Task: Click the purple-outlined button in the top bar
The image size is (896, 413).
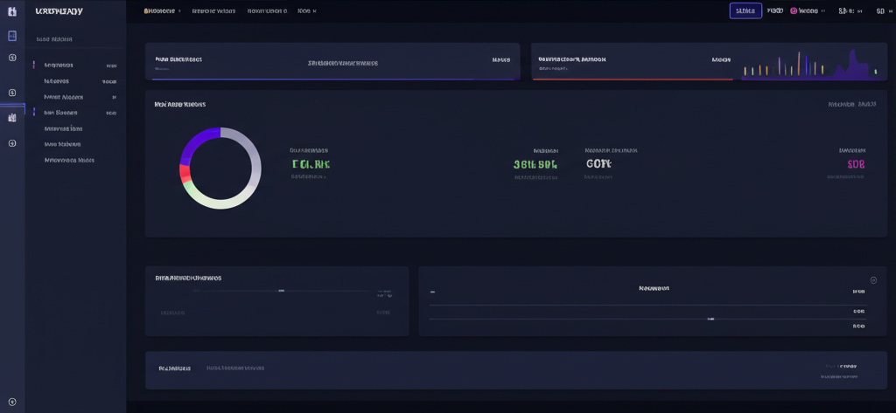Action: pyautogui.click(x=745, y=11)
